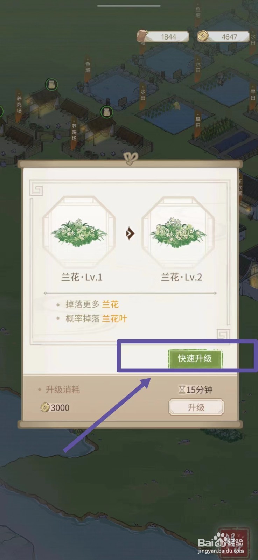Tap the green 快速升级 button
This screenshot has height=560, width=258.
(195, 358)
